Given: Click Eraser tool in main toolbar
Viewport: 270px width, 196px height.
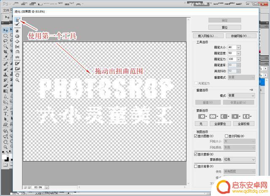Looking at the screenshot, I should (5, 85).
